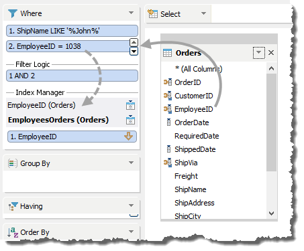Click index icon on EmployeeID (Orders) row
This screenshot has width=304, height=251.
[x=130, y=105]
